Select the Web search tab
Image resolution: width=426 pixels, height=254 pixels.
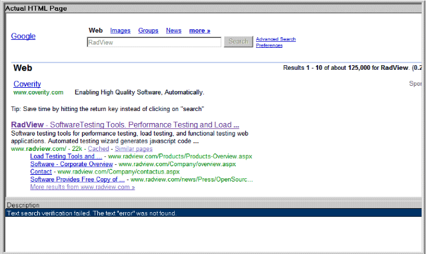click(x=95, y=31)
